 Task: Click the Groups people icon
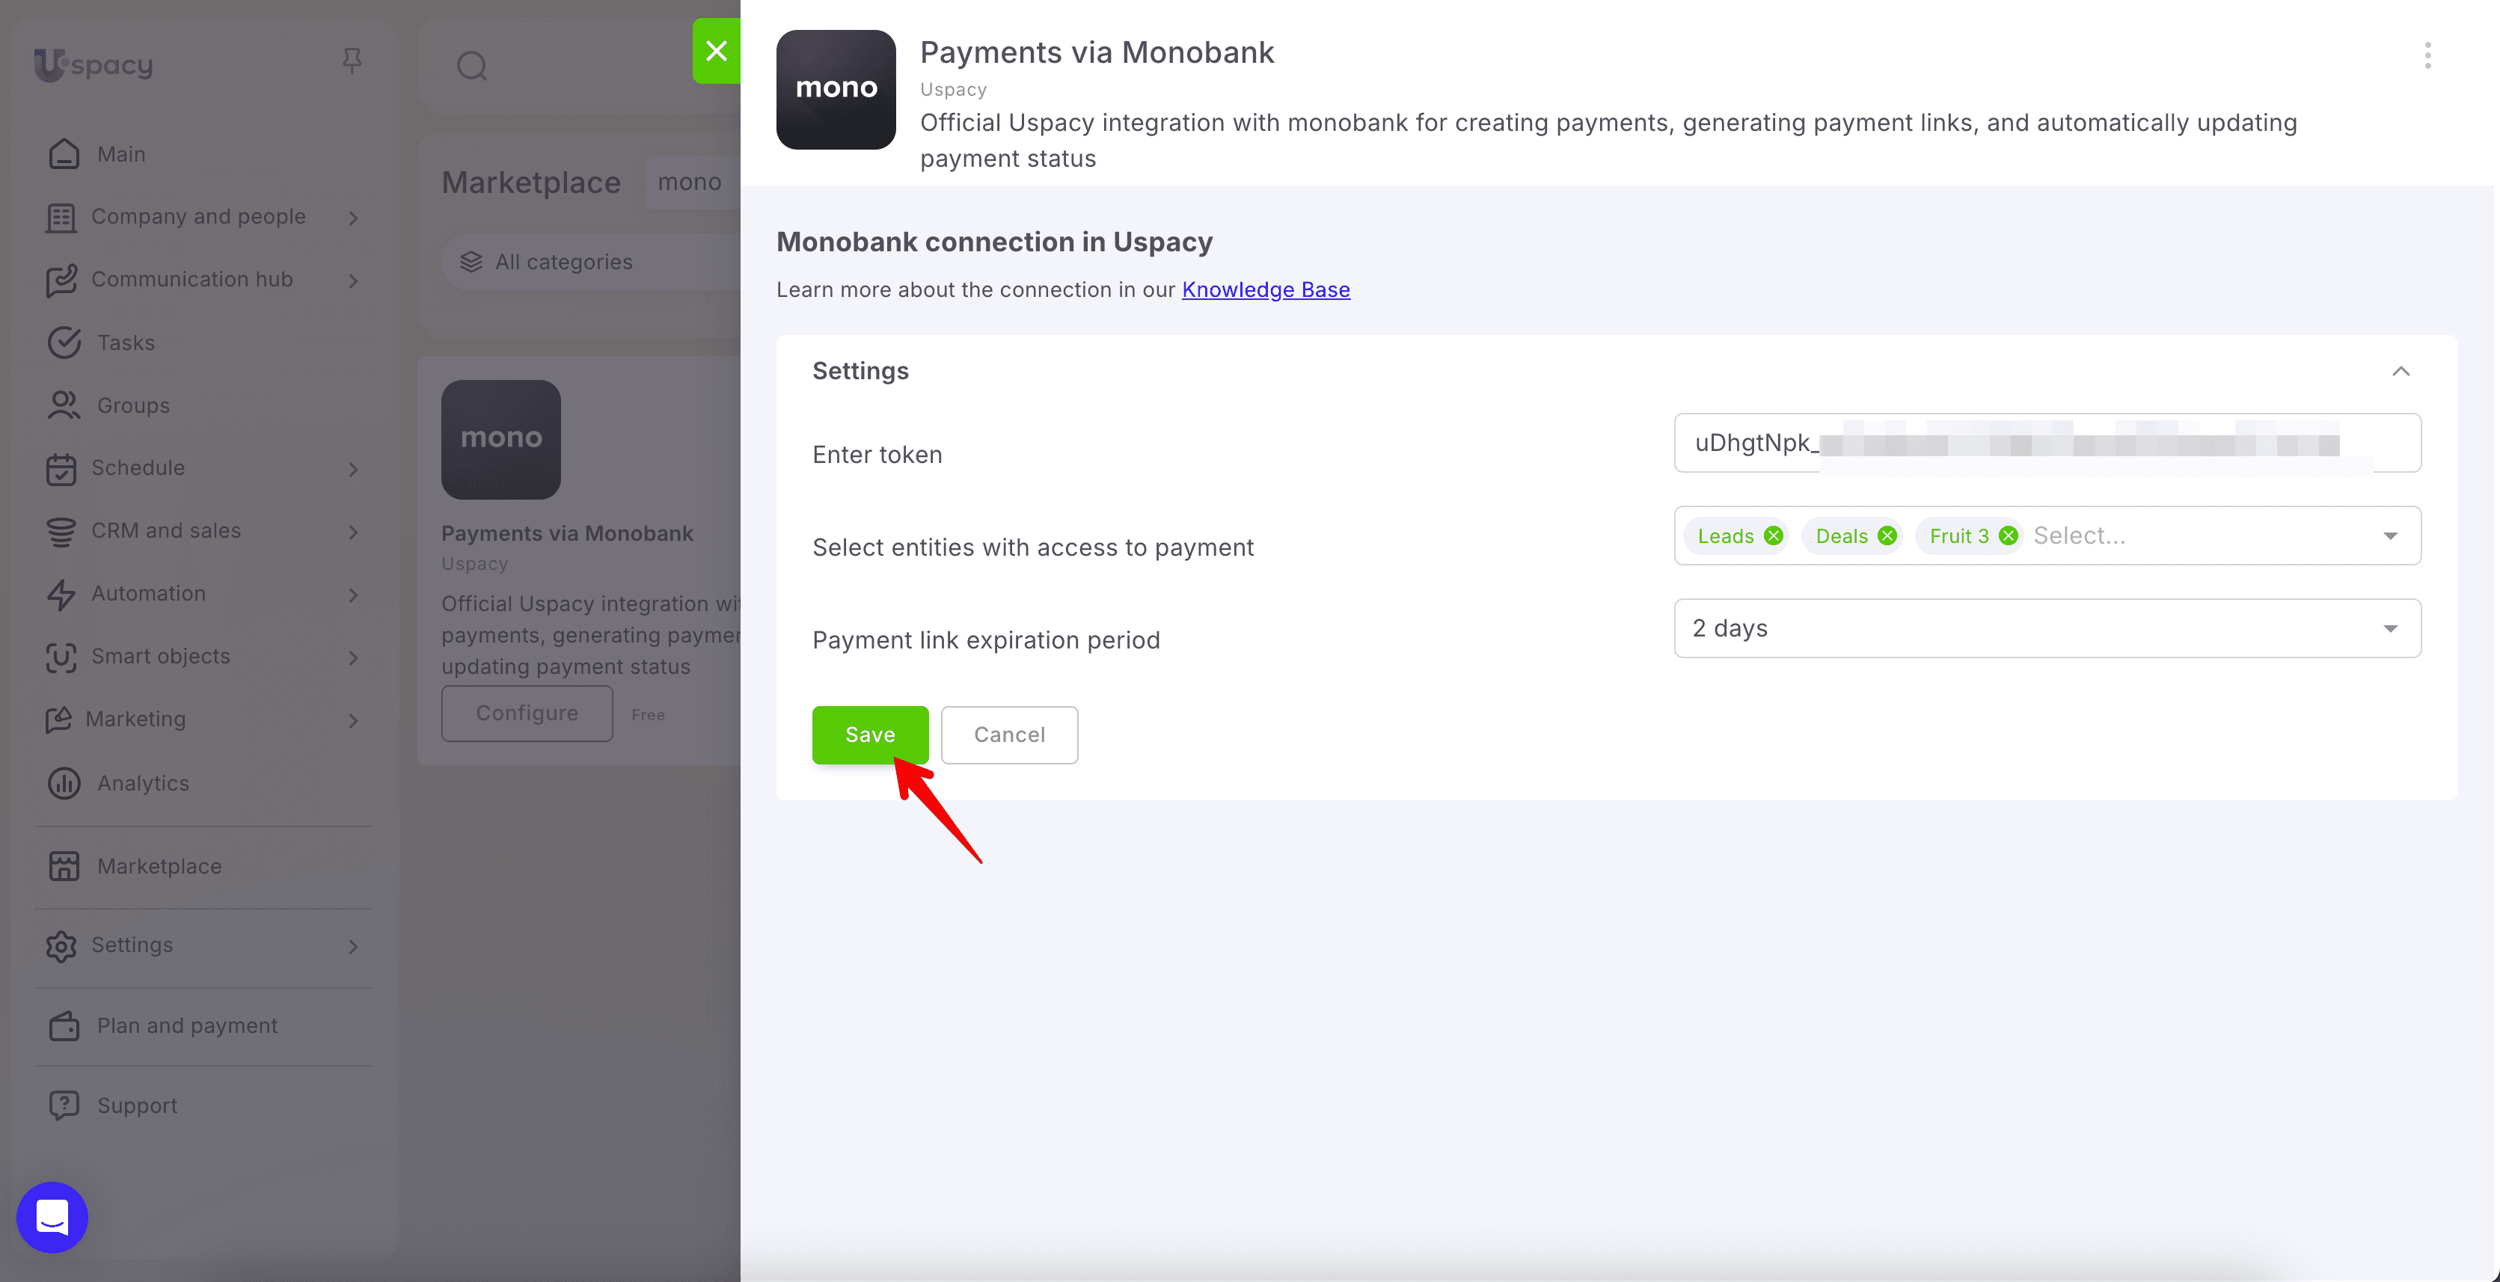[64, 405]
